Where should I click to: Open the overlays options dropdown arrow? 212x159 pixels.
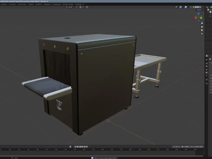(188, 7)
